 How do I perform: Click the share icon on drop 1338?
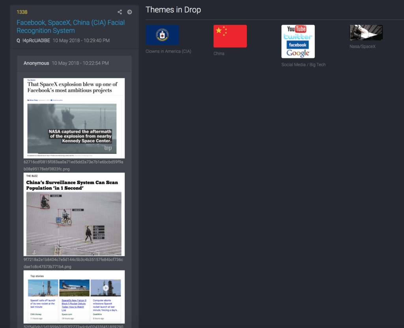pyautogui.click(x=120, y=12)
